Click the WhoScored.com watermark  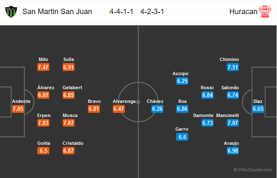click(x=253, y=170)
